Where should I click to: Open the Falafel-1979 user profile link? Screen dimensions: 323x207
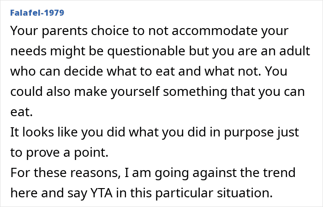tap(37, 13)
